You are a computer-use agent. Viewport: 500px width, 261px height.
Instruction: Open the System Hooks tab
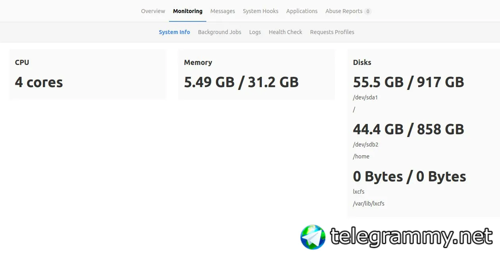[x=261, y=11]
